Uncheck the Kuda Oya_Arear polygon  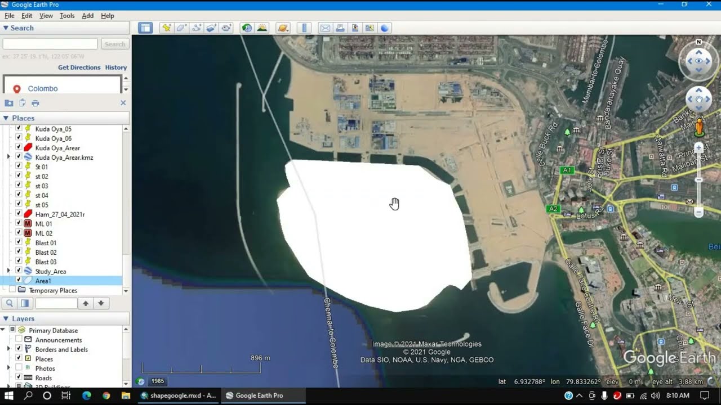click(19, 147)
